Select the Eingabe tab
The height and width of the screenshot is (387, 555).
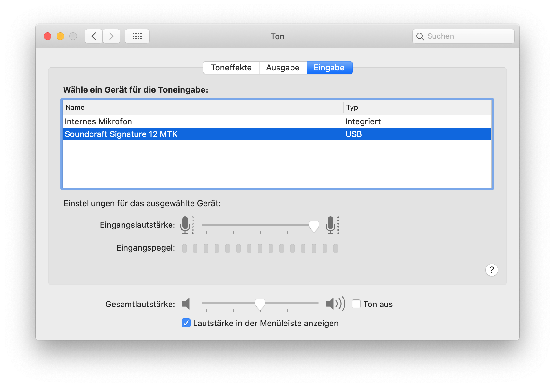coord(329,68)
